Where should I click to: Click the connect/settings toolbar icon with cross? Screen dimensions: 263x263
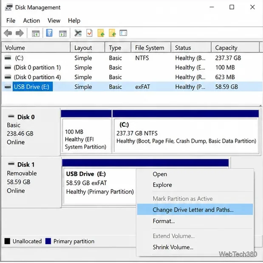pos(78,33)
